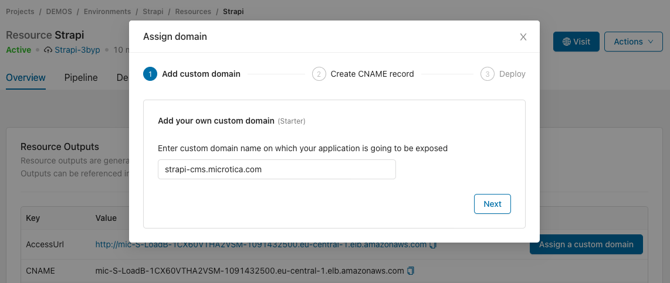Select step 3 circle Deploy

(x=487, y=74)
